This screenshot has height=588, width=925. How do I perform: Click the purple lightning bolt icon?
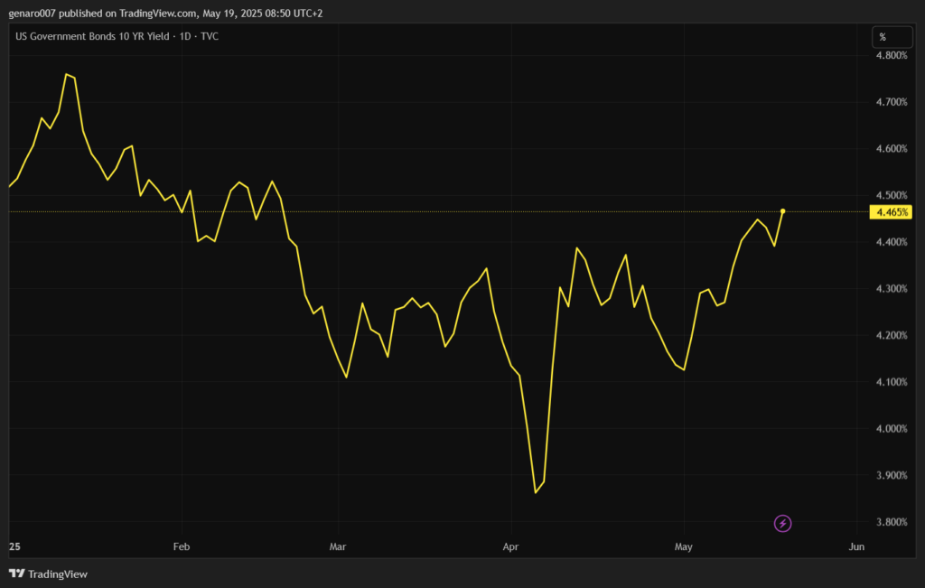pos(783,523)
